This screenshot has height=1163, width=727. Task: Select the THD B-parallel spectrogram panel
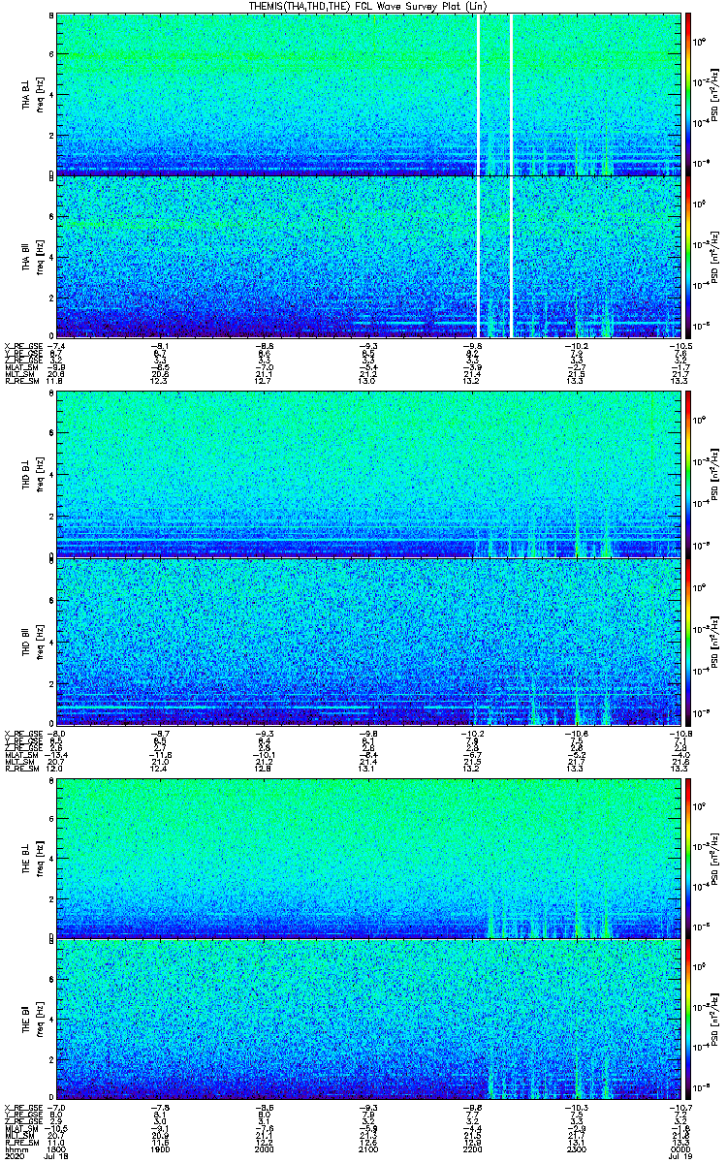click(x=367, y=641)
